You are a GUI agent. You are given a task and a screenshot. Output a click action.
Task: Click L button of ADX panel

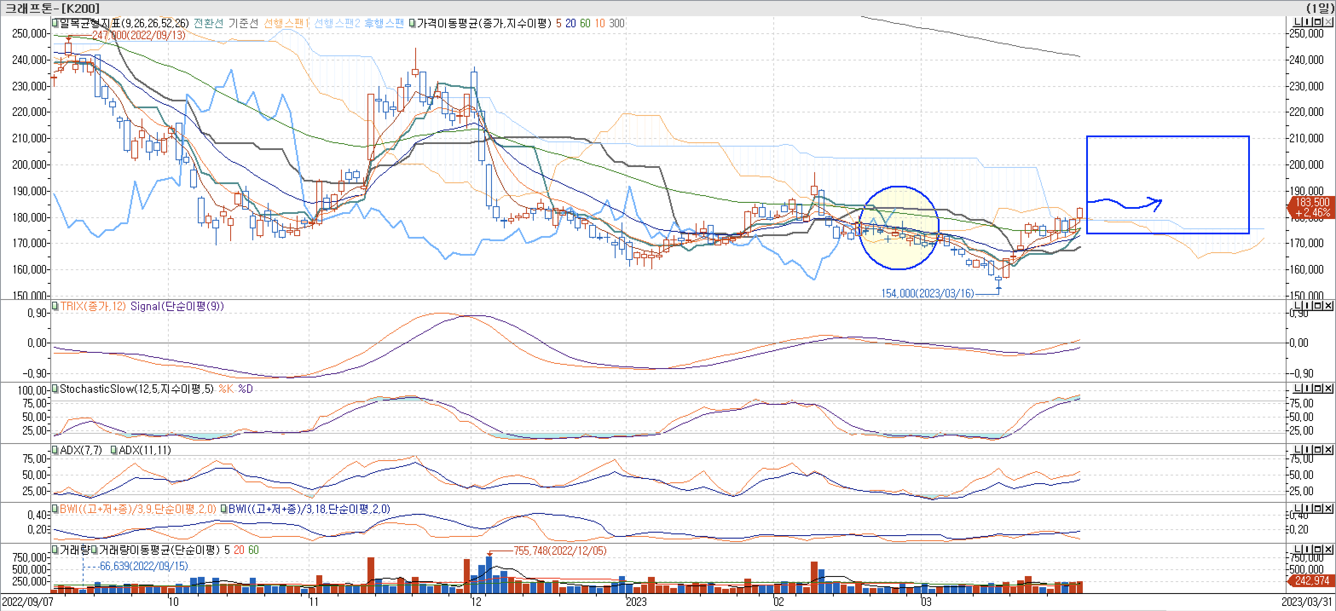[1297, 450]
